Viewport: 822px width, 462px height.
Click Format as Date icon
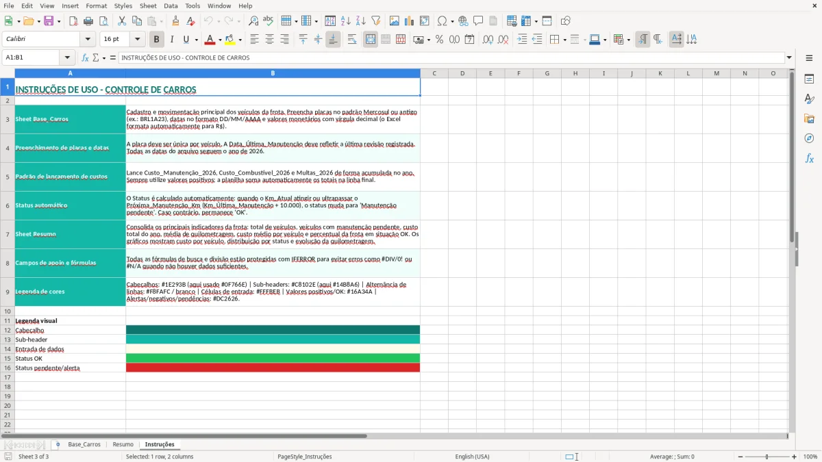(x=469, y=40)
